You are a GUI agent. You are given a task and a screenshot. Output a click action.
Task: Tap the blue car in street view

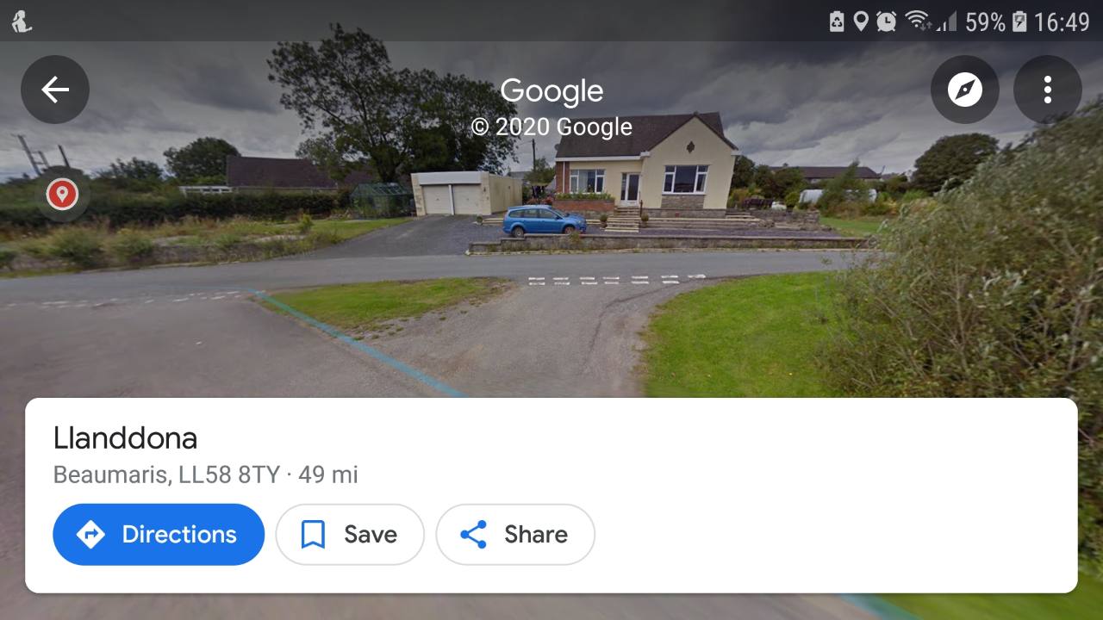coord(544,220)
